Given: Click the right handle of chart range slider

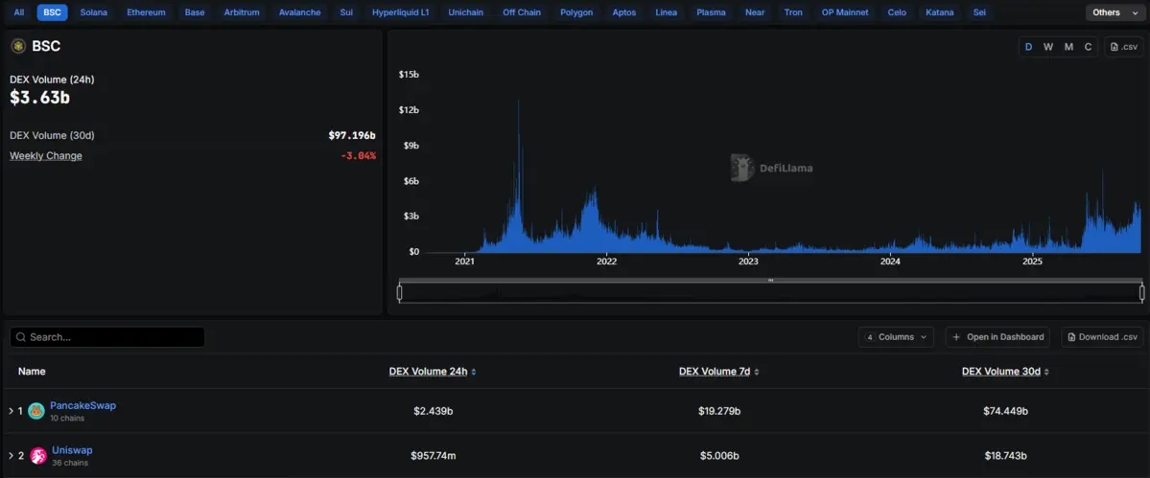Looking at the screenshot, I should point(1141,292).
